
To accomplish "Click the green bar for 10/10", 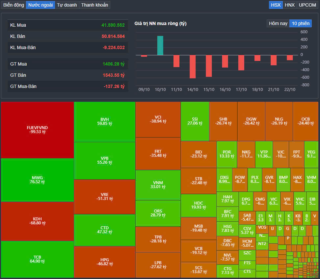I will point(160,45).
